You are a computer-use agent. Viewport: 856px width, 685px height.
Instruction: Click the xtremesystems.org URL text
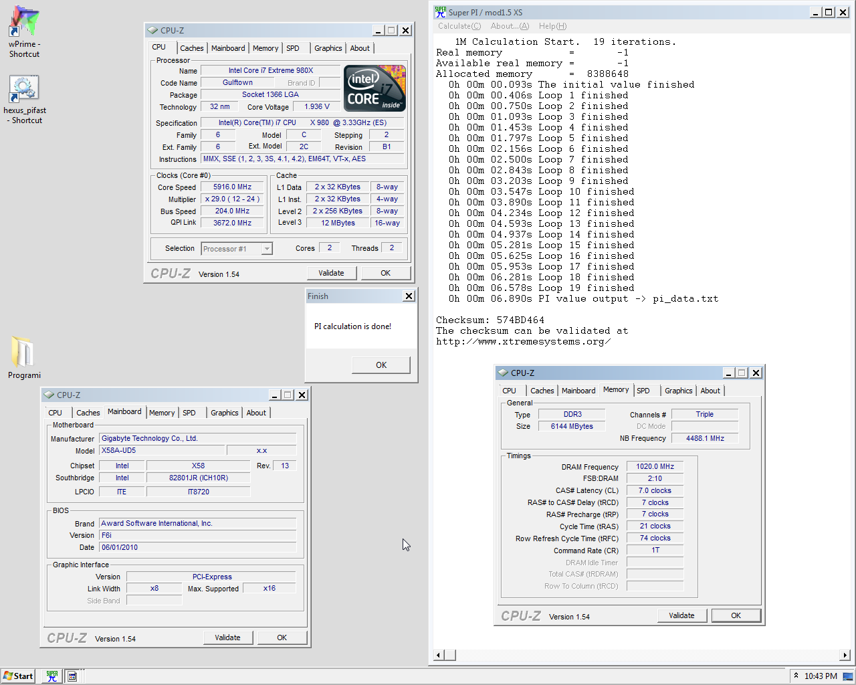click(523, 342)
